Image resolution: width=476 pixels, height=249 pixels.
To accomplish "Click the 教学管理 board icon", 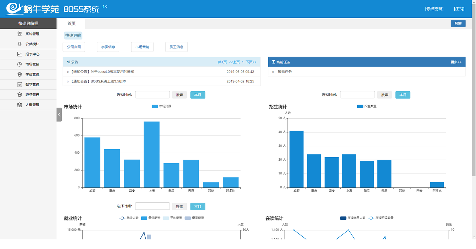I will pos(20,85).
